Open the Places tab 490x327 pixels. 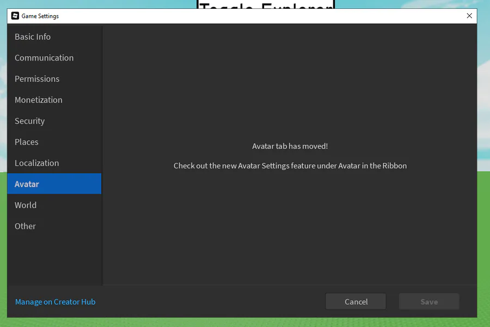point(54,142)
